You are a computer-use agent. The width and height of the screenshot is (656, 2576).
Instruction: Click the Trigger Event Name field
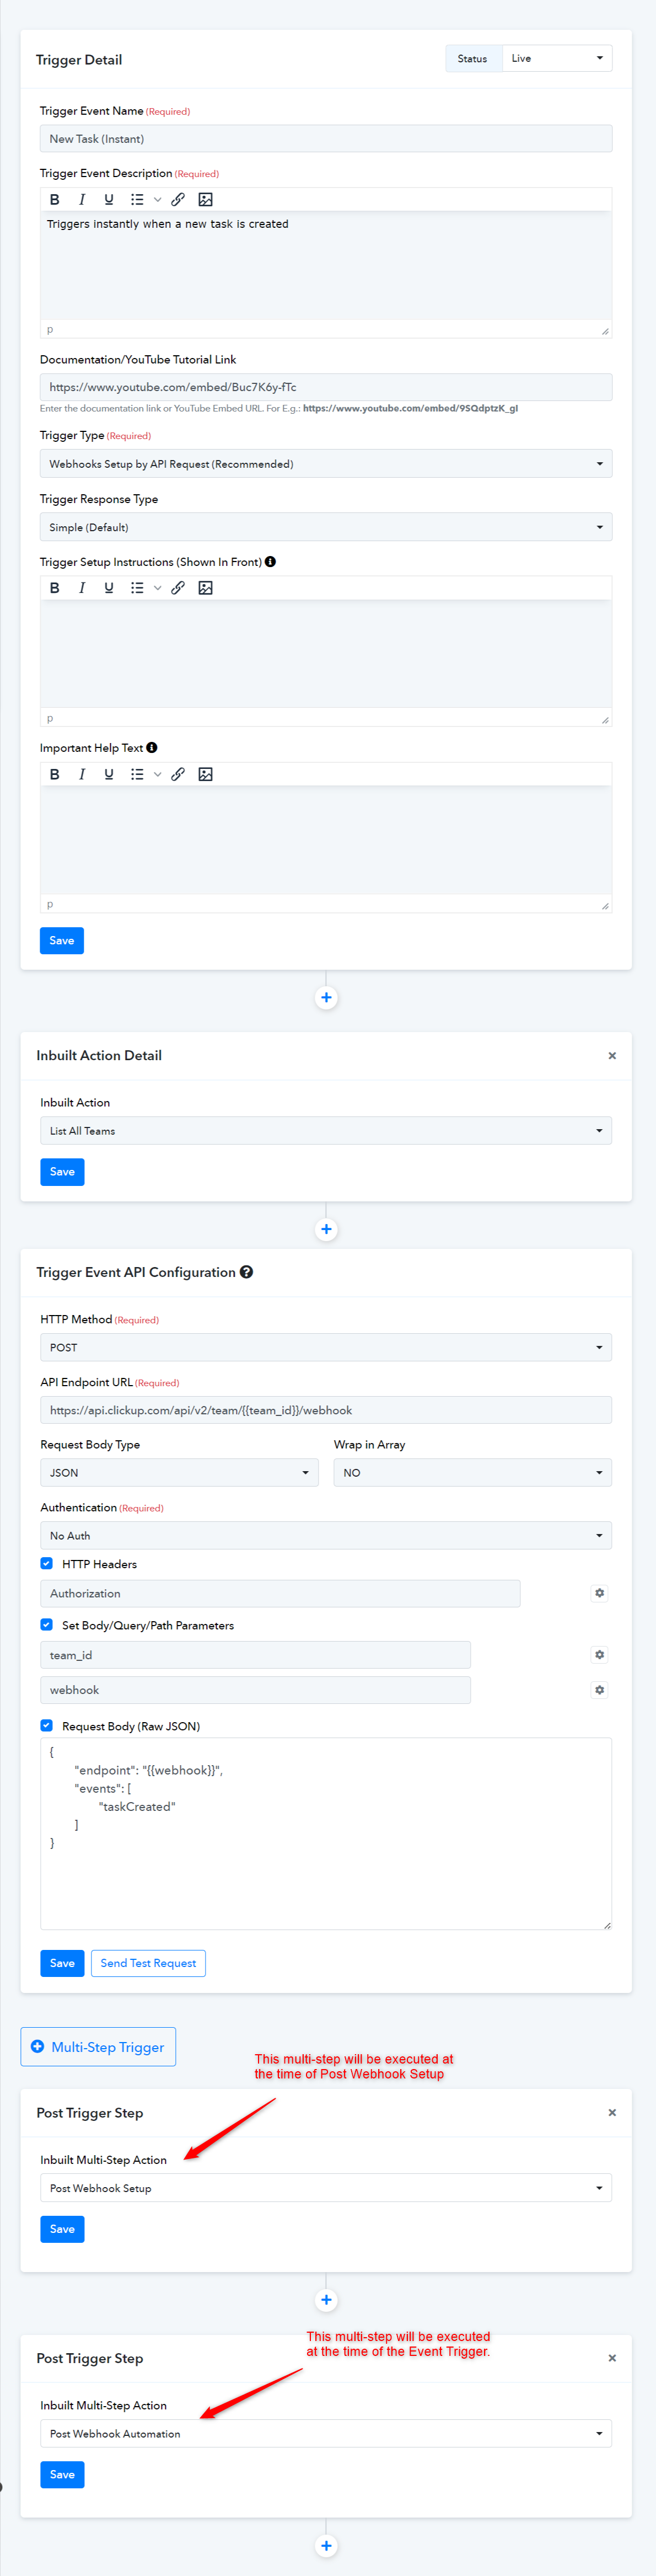click(x=326, y=139)
